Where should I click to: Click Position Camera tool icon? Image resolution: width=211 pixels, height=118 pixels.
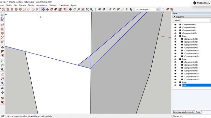[x=95, y=10]
